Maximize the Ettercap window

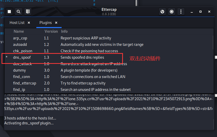(x=201, y=12)
